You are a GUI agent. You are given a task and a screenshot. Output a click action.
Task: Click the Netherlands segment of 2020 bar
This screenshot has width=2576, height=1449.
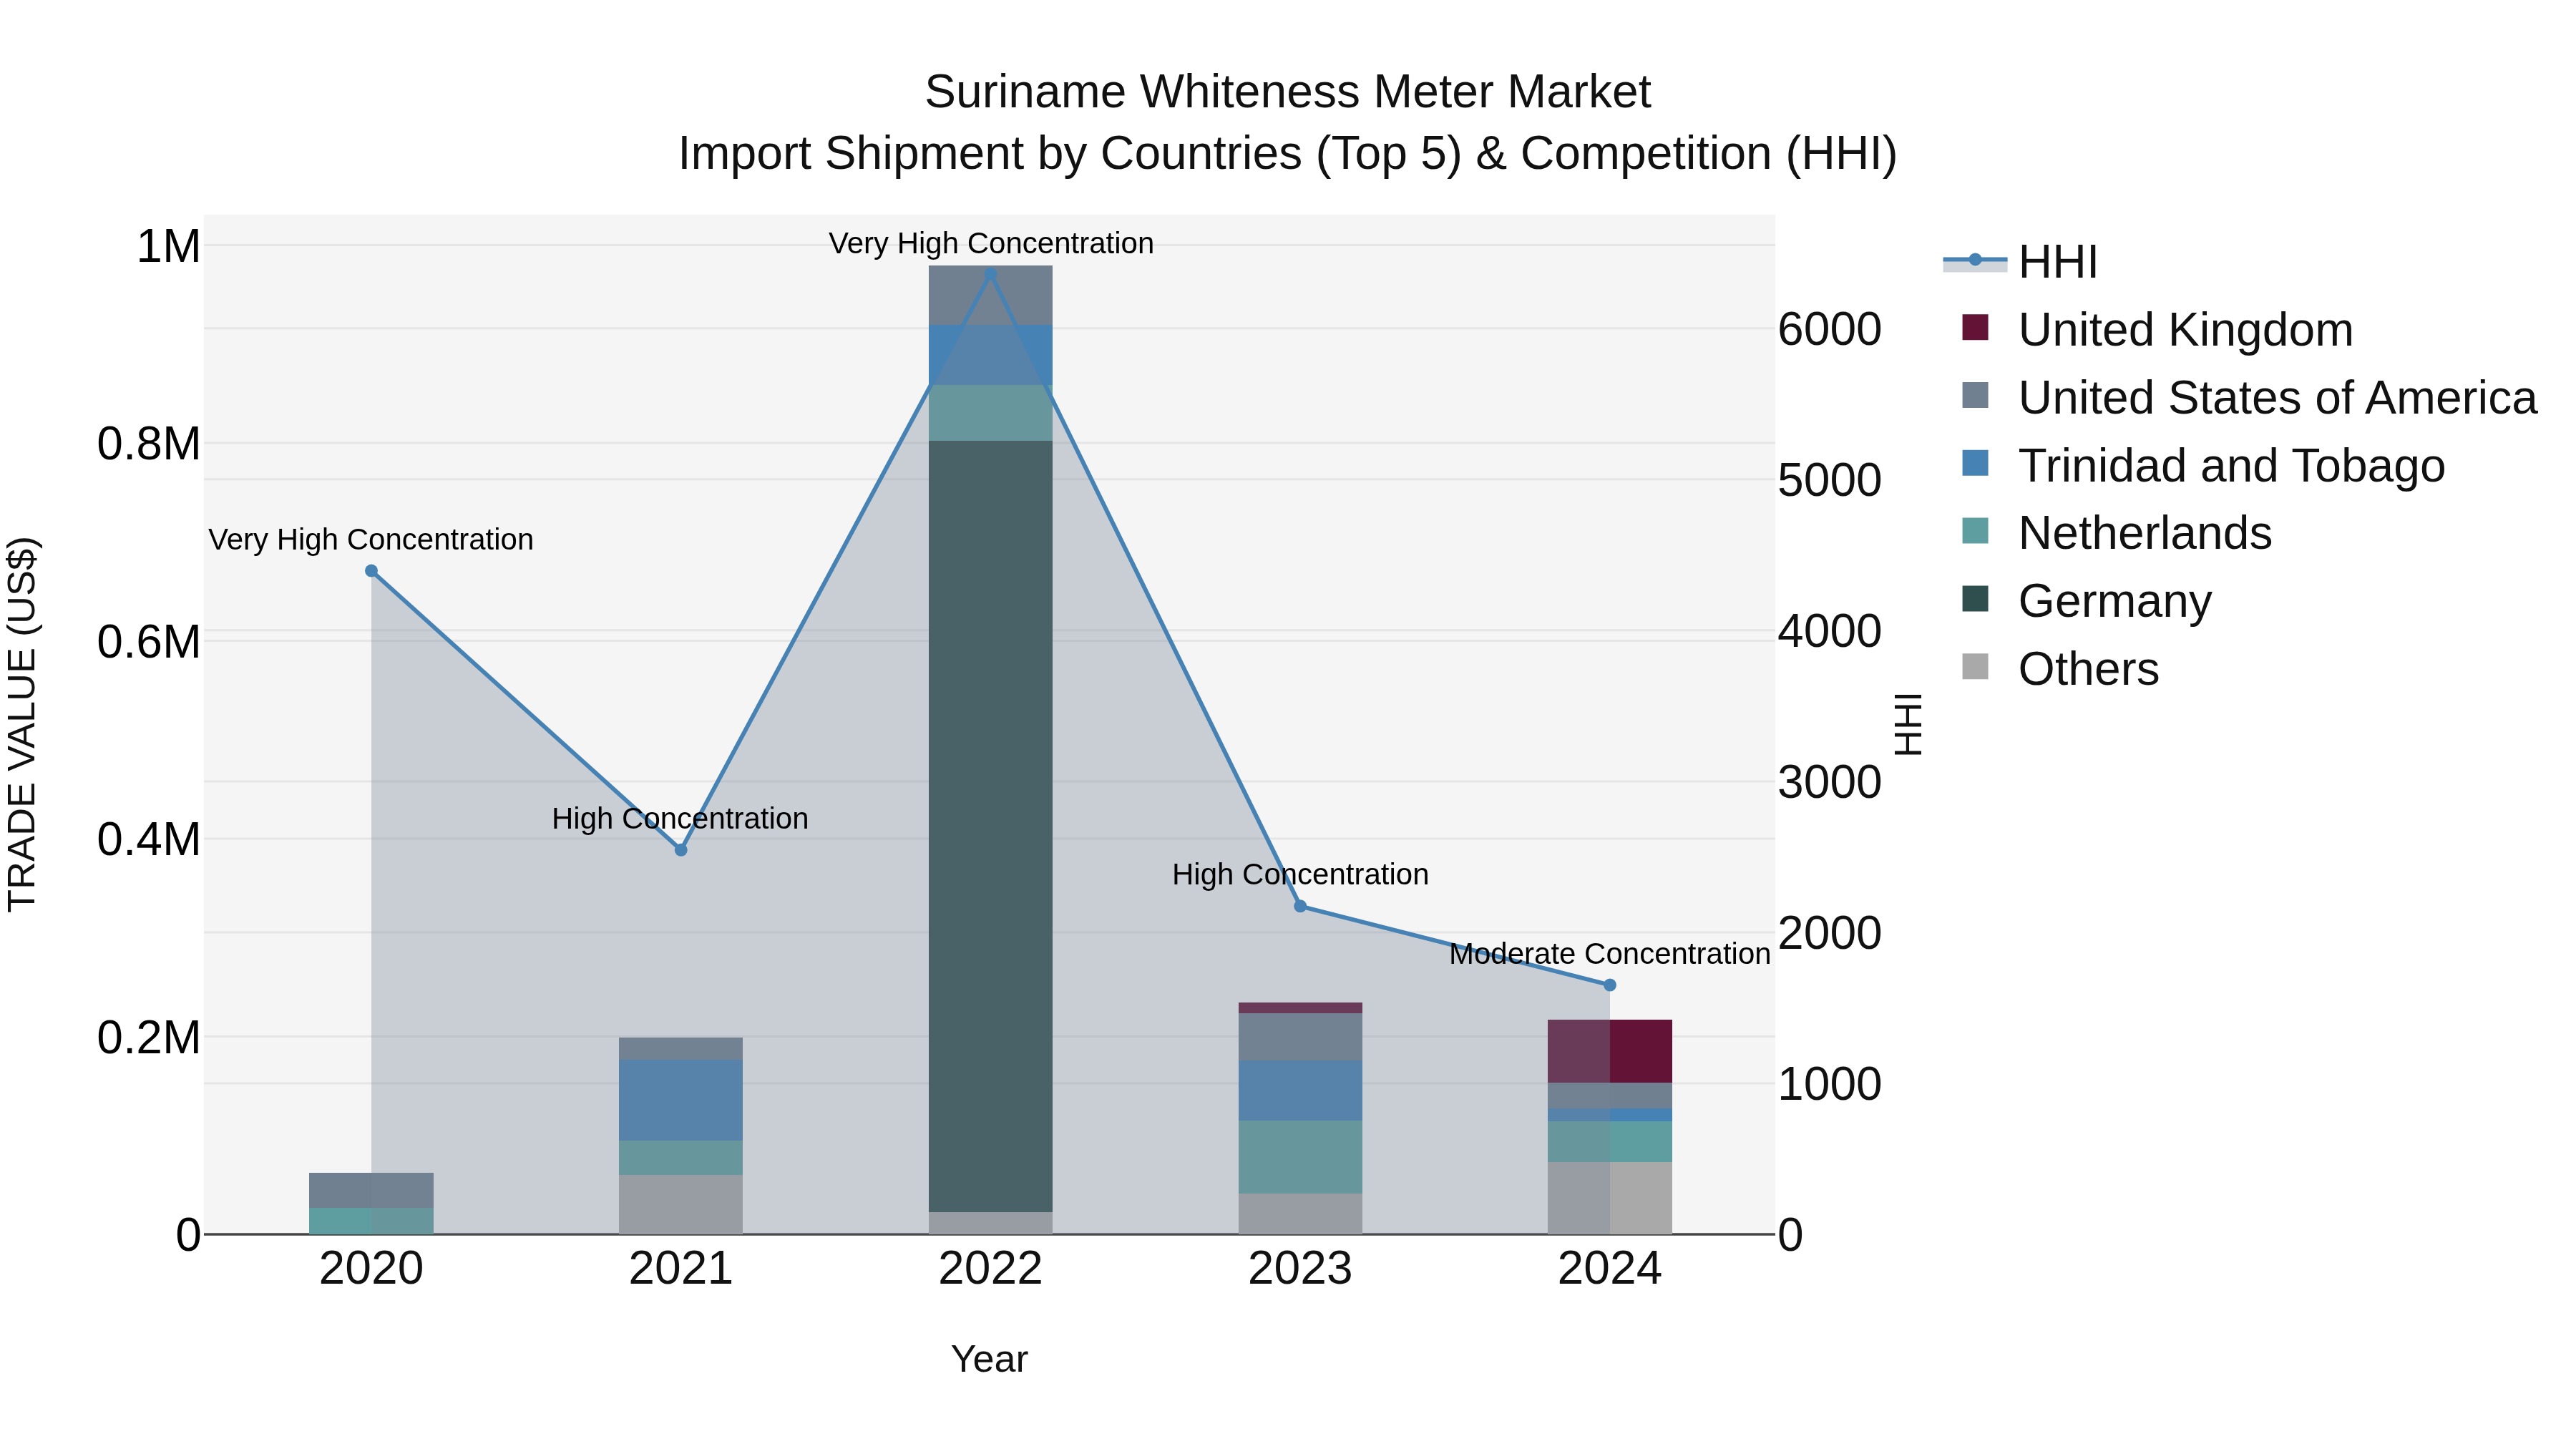pos(371,1221)
